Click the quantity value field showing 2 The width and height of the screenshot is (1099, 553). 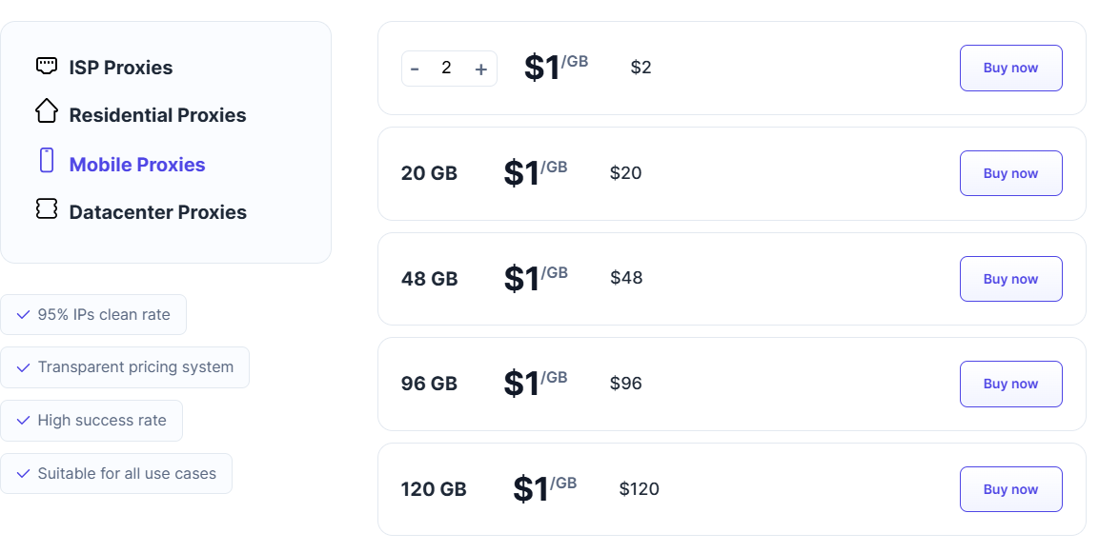[x=448, y=68]
